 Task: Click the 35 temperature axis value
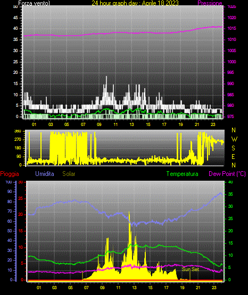click(x=230, y=194)
